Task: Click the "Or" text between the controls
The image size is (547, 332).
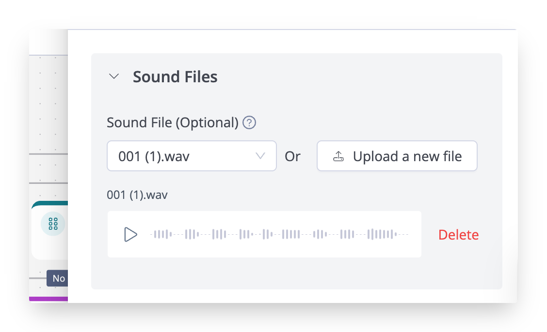Action: pos(292,156)
